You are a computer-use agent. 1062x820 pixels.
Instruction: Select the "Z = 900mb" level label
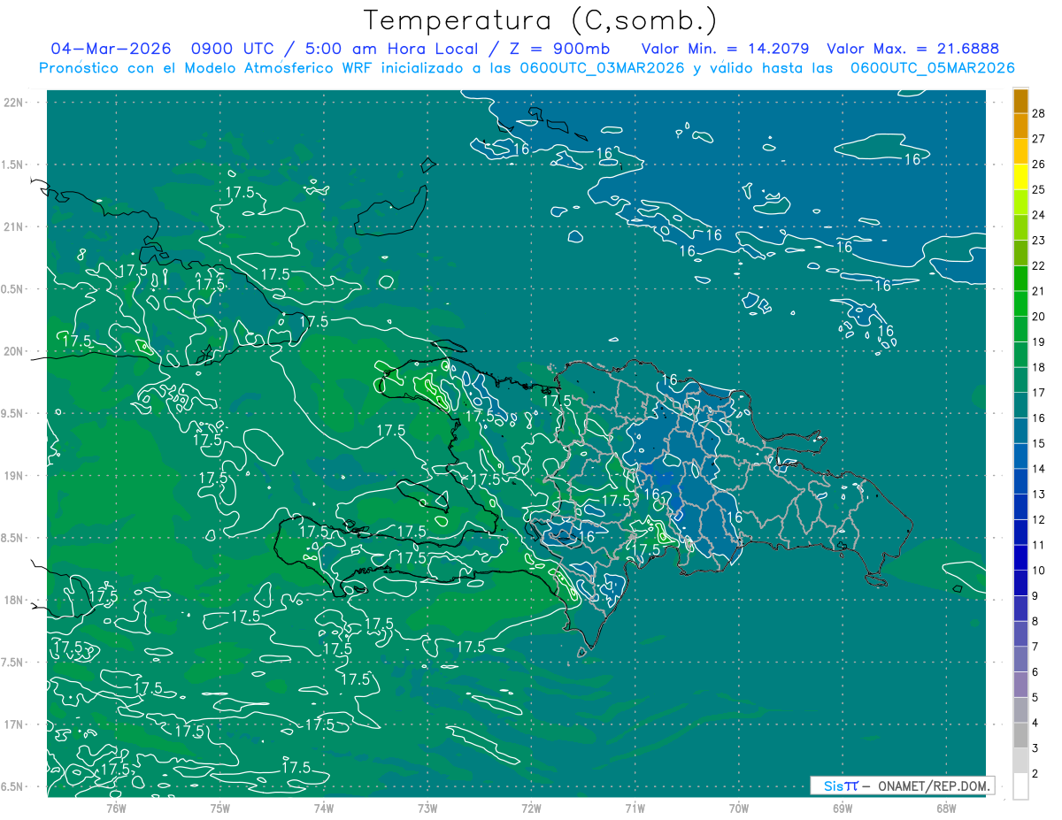tap(561, 49)
